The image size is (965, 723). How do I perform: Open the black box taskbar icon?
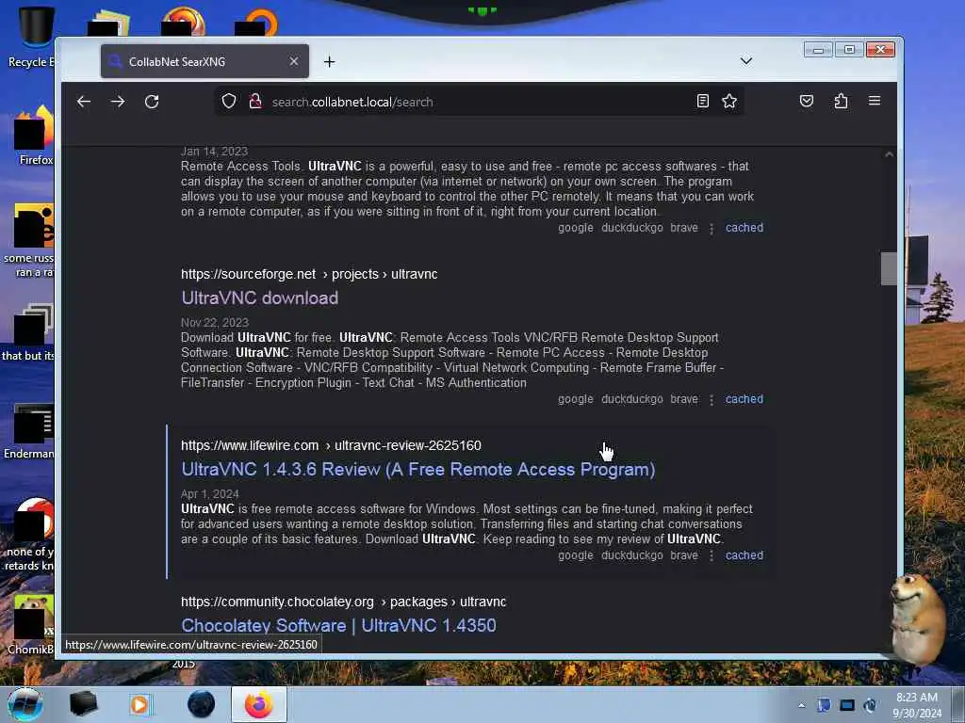(x=83, y=704)
